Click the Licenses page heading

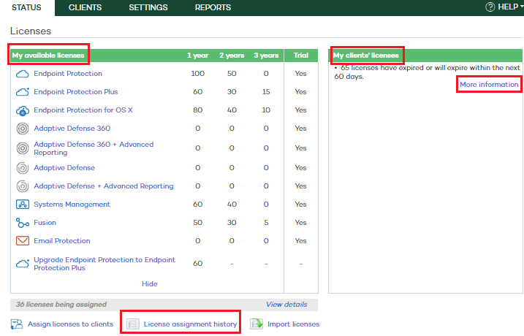pyautogui.click(x=31, y=31)
